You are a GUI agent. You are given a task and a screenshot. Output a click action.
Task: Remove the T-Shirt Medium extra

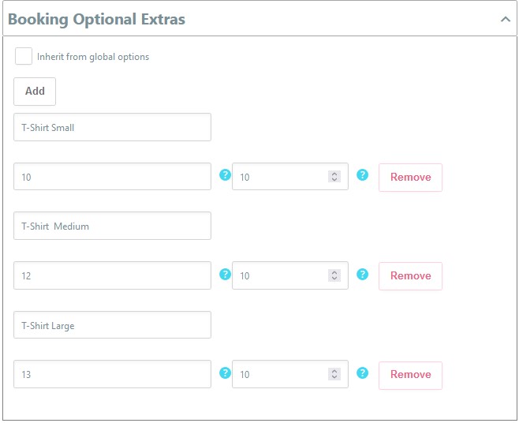(x=410, y=276)
